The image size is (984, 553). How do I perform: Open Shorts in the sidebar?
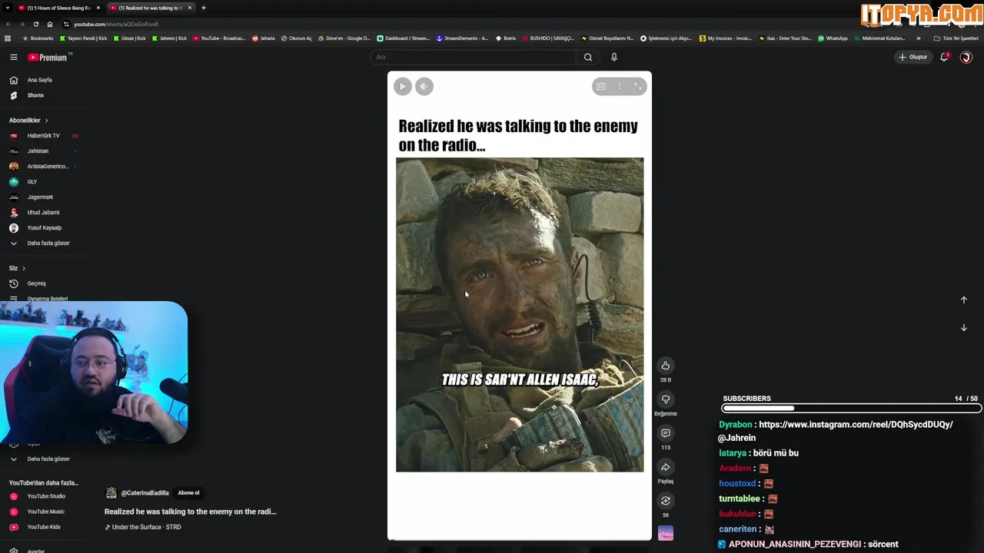pyautogui.click(x=35, y=95)
